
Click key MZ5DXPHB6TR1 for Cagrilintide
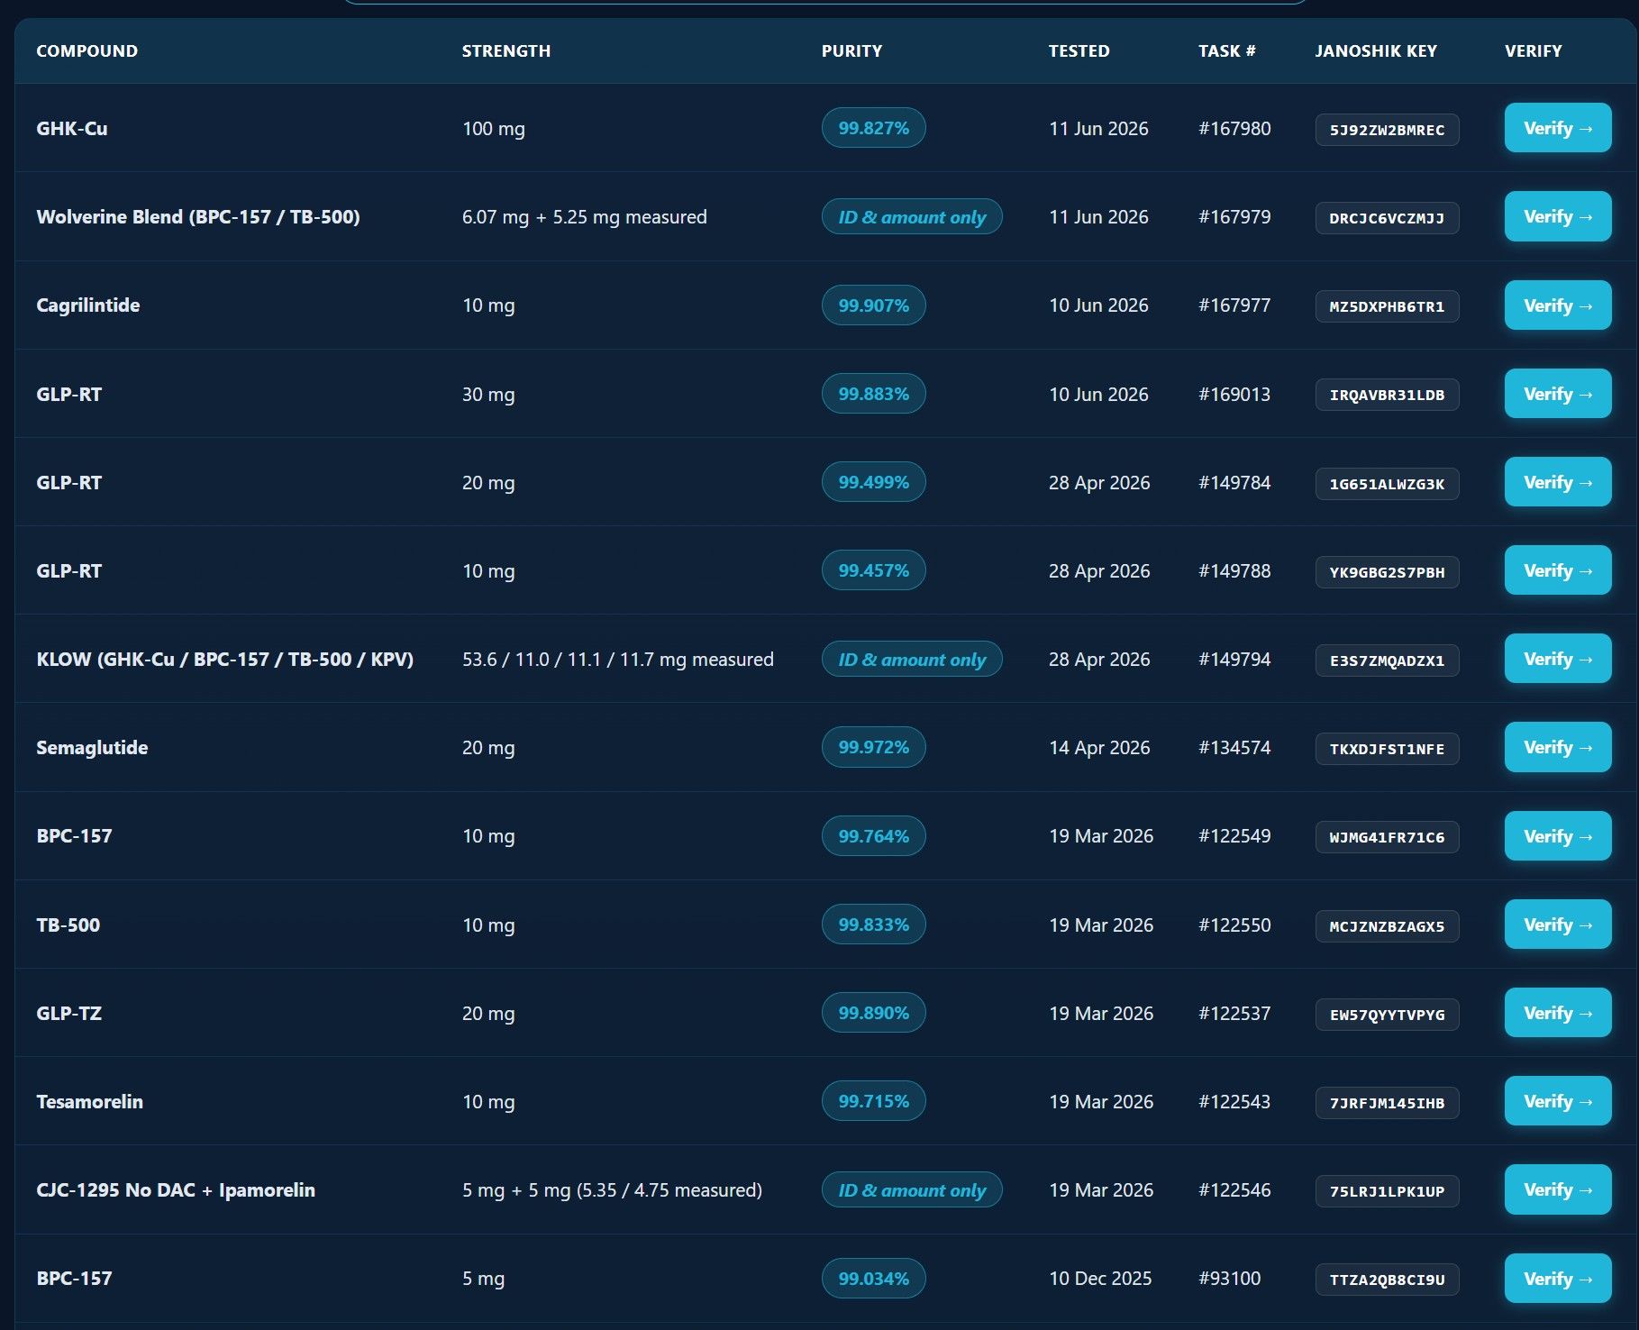[1387, 306]
